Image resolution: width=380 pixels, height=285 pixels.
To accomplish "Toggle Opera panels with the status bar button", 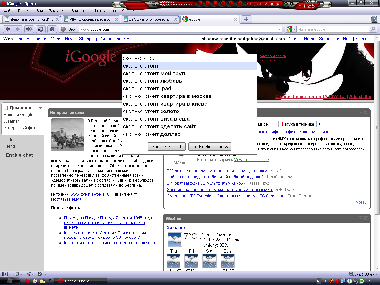I will [x=5, y=274].
